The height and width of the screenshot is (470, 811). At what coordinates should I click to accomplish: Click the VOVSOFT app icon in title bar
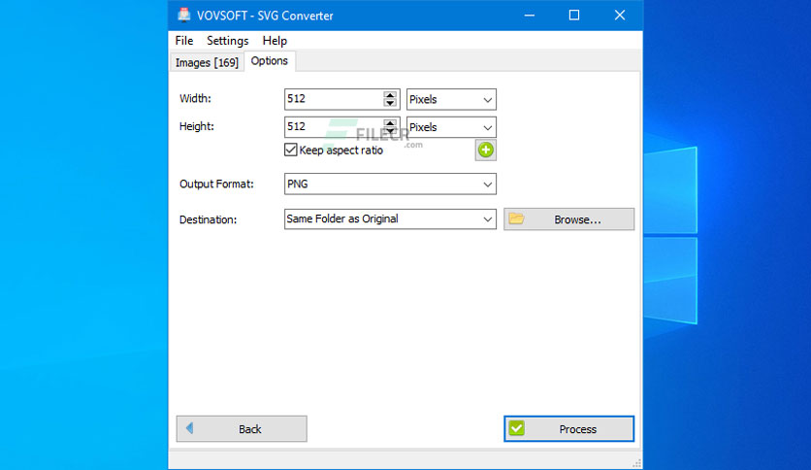pos(184,15)
